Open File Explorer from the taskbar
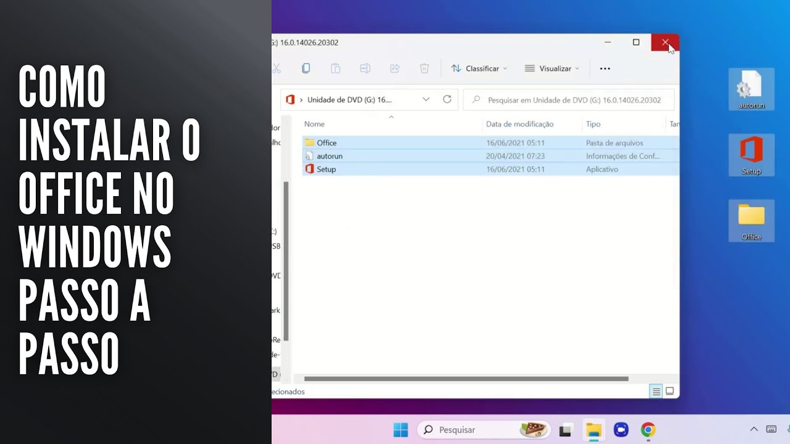Viewport: 790px width, 444px height. point(594,430)
